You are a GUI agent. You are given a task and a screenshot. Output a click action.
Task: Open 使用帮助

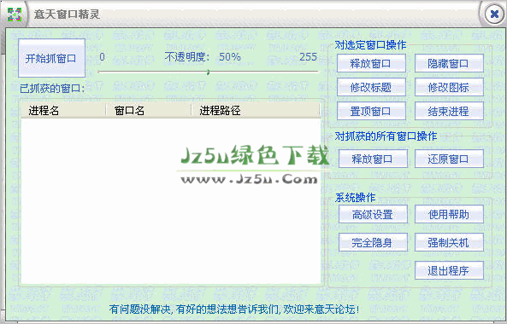point(449,214)
